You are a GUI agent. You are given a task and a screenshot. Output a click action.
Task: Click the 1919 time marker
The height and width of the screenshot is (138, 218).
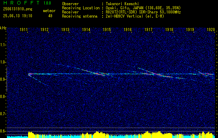click(190, 29)
